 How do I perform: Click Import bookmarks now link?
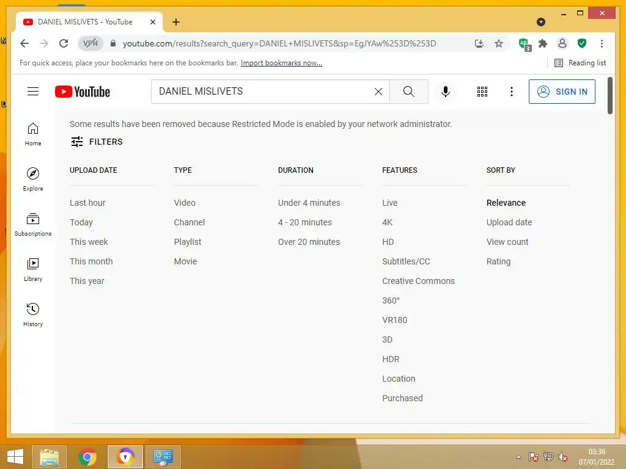point(281,63)
